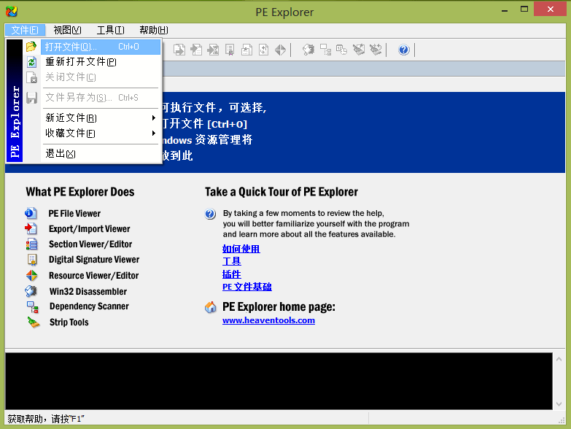Minimize the PE Explorer window
Image resolution: width=571 pixels, height=429 pixels.
point(505,10)
